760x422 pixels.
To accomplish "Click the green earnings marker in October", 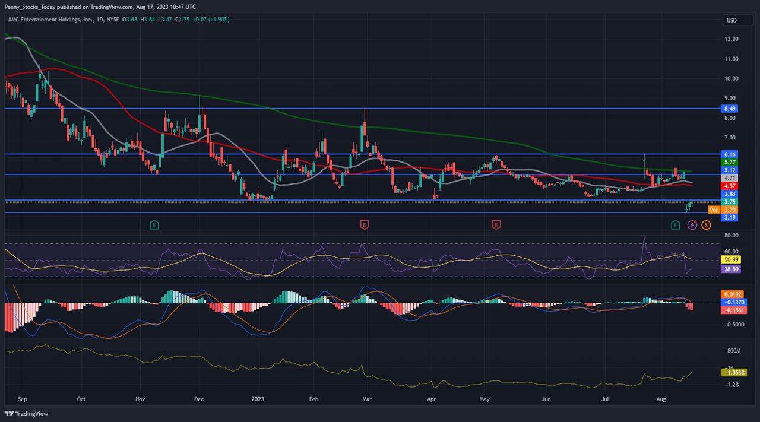I will tap(154, 224).
